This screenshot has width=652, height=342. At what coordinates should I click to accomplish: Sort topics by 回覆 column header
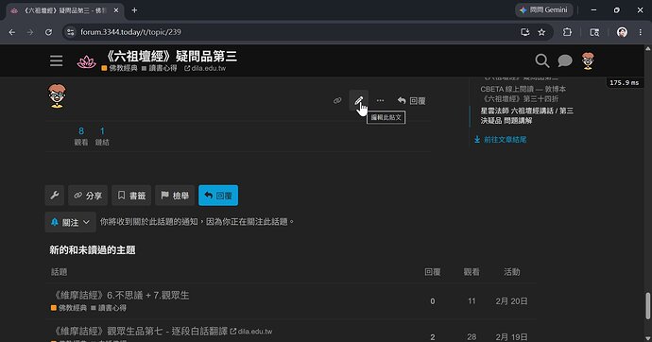pos(433,272)
